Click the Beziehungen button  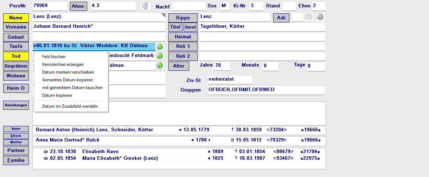point(16,105)
